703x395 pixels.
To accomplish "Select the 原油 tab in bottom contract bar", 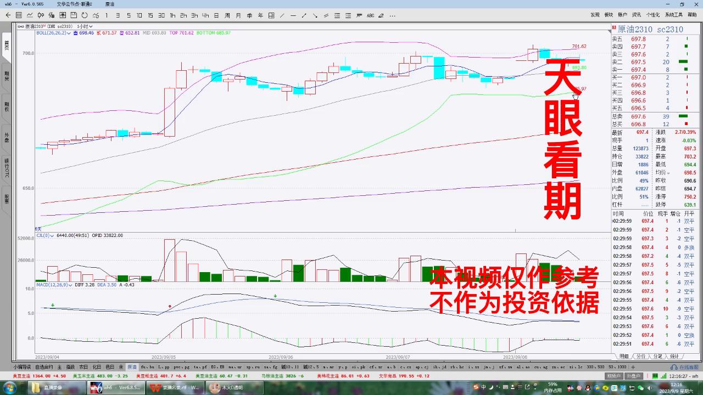I will click(x=131, y=366).
